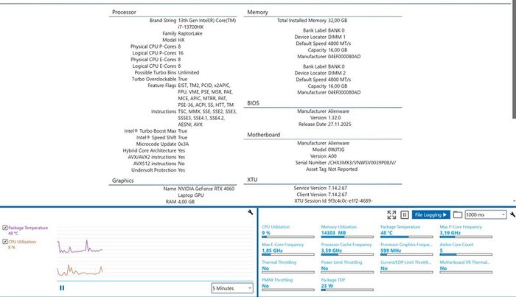This screenshot has width=516, height=297.
Task: Click the Memory Utilization progress bar
Action: click(347, 237)
